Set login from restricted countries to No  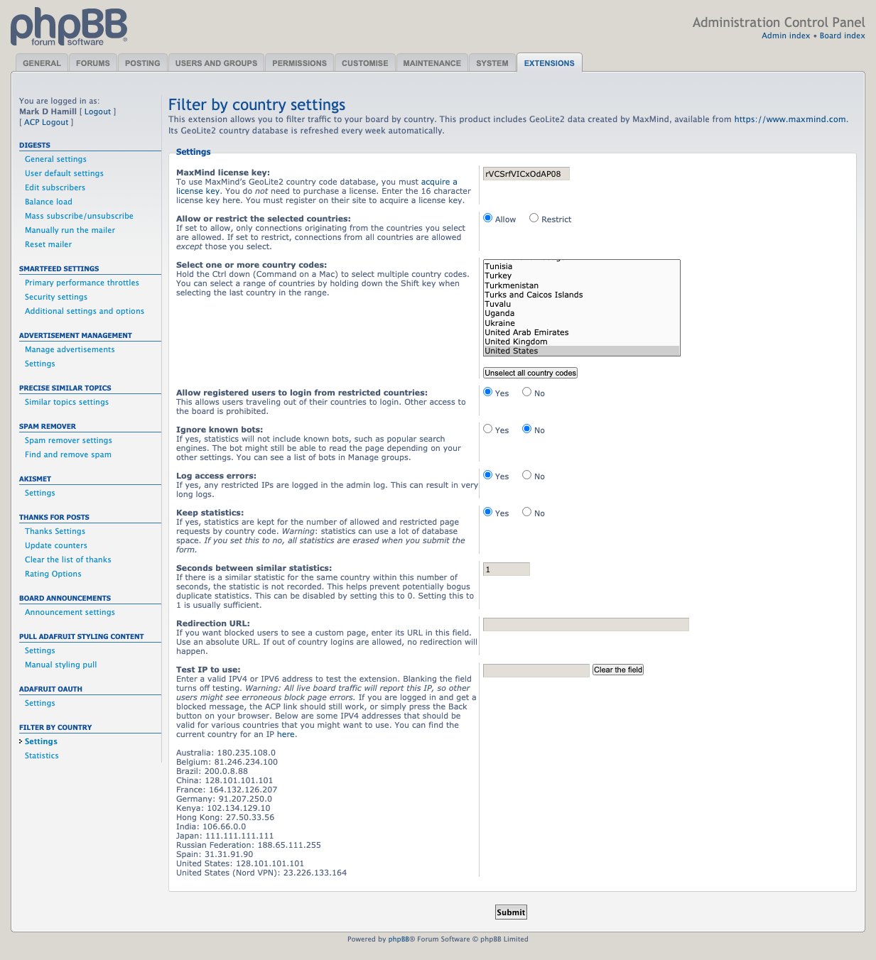click(527, 392)
